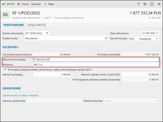Open help via the question mark icon
This screenshot has height=122, width=163.
pyautogui.click(x=139, y=4)
